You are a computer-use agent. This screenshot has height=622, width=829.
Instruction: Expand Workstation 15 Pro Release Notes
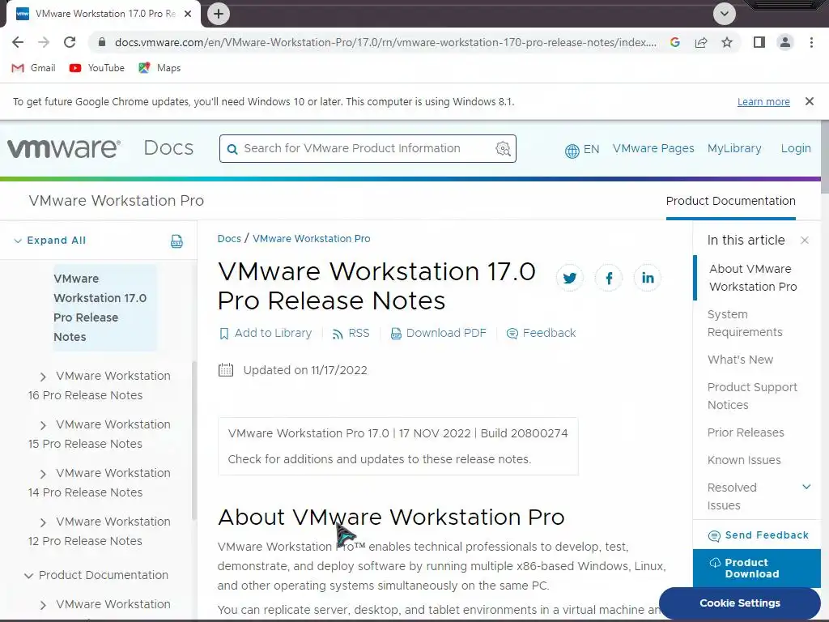pyautogui.click(x=43, y=425)
